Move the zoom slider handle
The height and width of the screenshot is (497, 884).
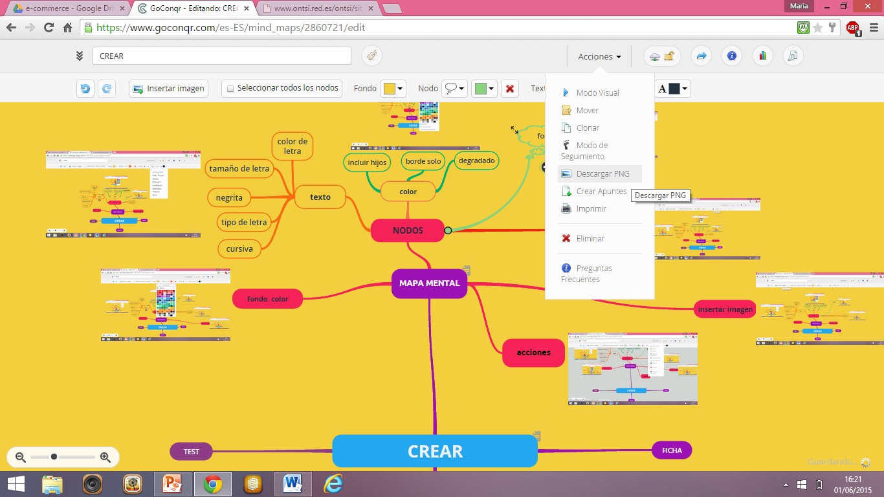coord(54,457)
